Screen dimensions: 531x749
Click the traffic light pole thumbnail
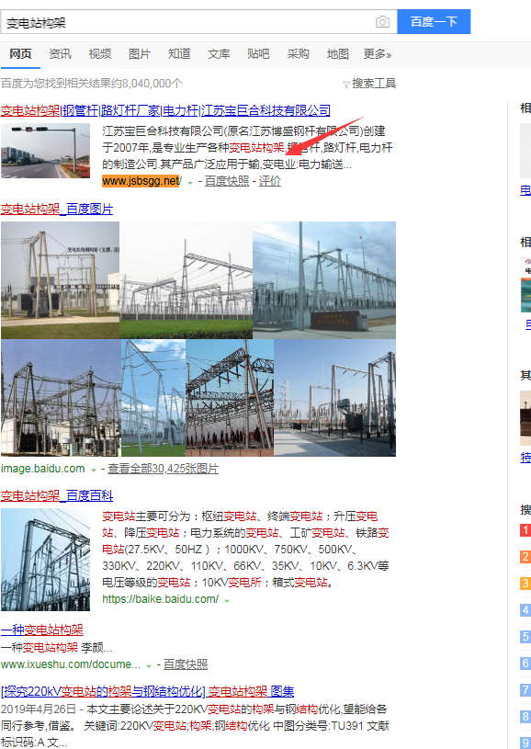[x=45, y=151]
